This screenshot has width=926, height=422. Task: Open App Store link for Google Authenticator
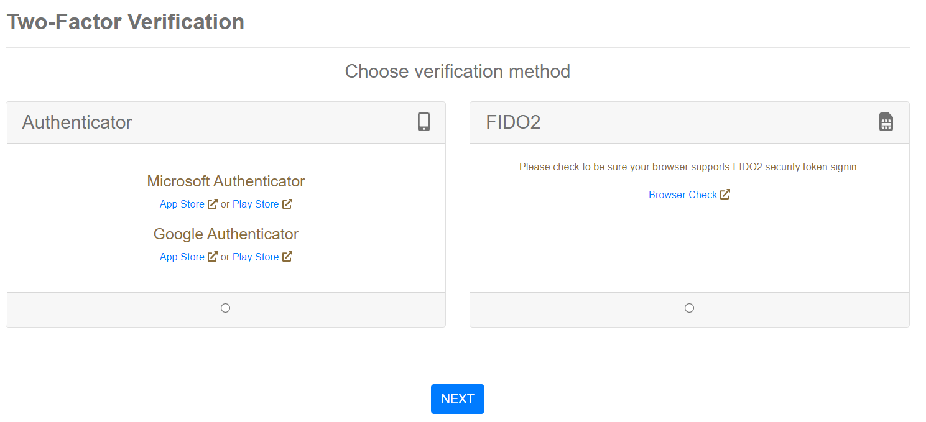[x=182, y=257]
